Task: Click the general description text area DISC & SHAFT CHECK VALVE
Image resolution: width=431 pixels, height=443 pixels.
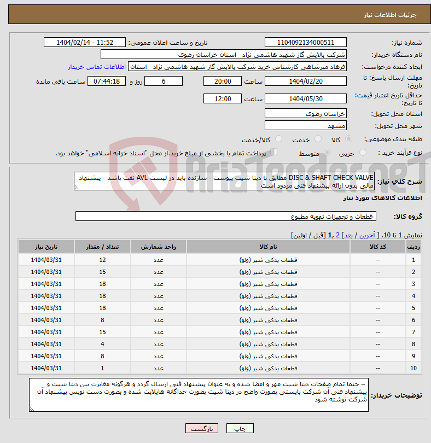Action: click(224, 181)
